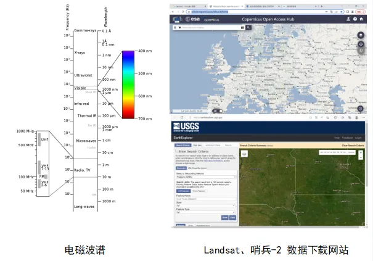
Task: Open the Copernicus hub help question icon
Action: click(x=355, y=19)
